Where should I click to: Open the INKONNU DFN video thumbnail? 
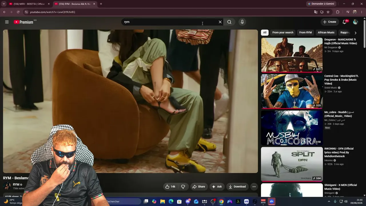point(292,164)
